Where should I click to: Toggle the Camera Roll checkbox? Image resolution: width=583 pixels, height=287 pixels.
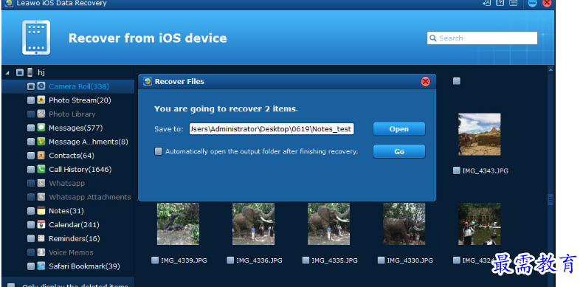pyautogui.click(x=31, y=86)
